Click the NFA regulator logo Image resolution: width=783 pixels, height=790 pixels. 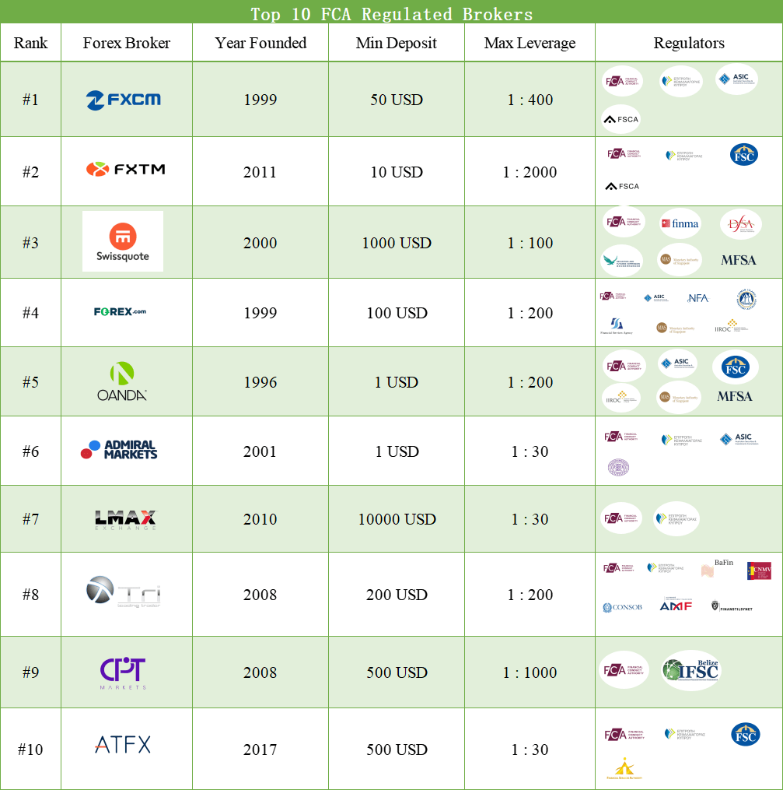click(x=697, y=298)
